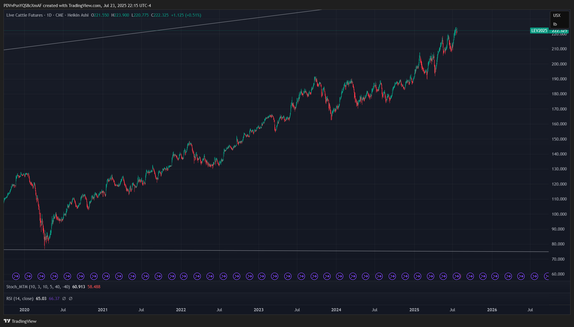The image size is (574, 327).
Task: Select the Stoch_MTM indicator legend
Action: coord(38,287)
